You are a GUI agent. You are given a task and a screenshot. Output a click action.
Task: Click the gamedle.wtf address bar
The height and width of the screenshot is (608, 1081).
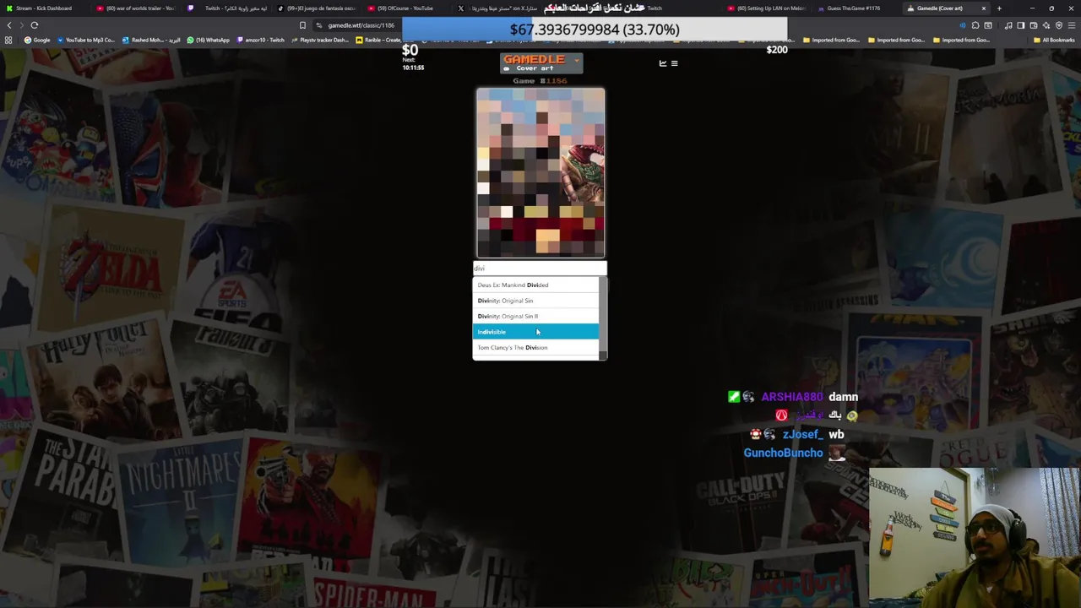360,25
